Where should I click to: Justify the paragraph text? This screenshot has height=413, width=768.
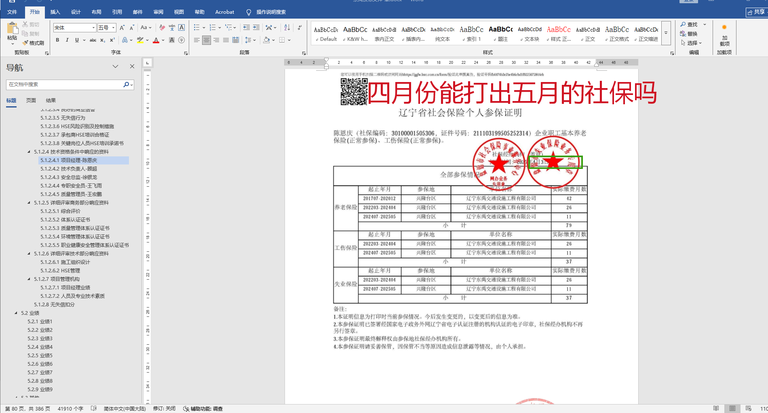click(x=226, y=40)
